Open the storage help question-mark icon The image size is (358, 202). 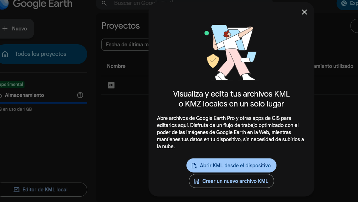[x=80, y=95]
